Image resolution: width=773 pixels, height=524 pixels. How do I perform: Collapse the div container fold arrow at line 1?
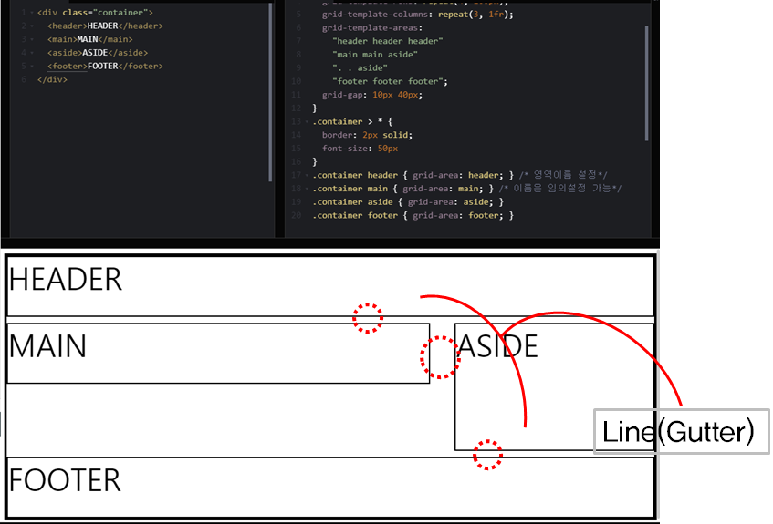(x=32, y=13)
